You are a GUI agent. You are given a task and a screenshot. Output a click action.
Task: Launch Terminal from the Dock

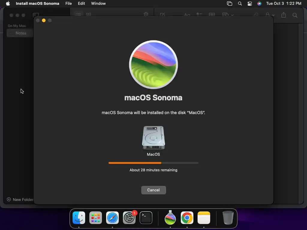[x=146, y=218]
